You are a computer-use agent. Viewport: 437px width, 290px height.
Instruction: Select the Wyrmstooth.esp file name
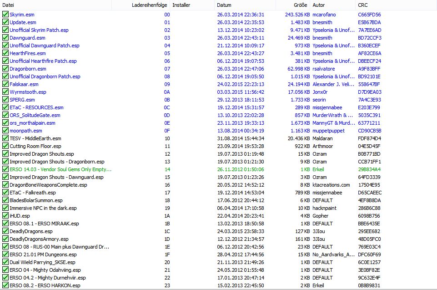[28, 92]
